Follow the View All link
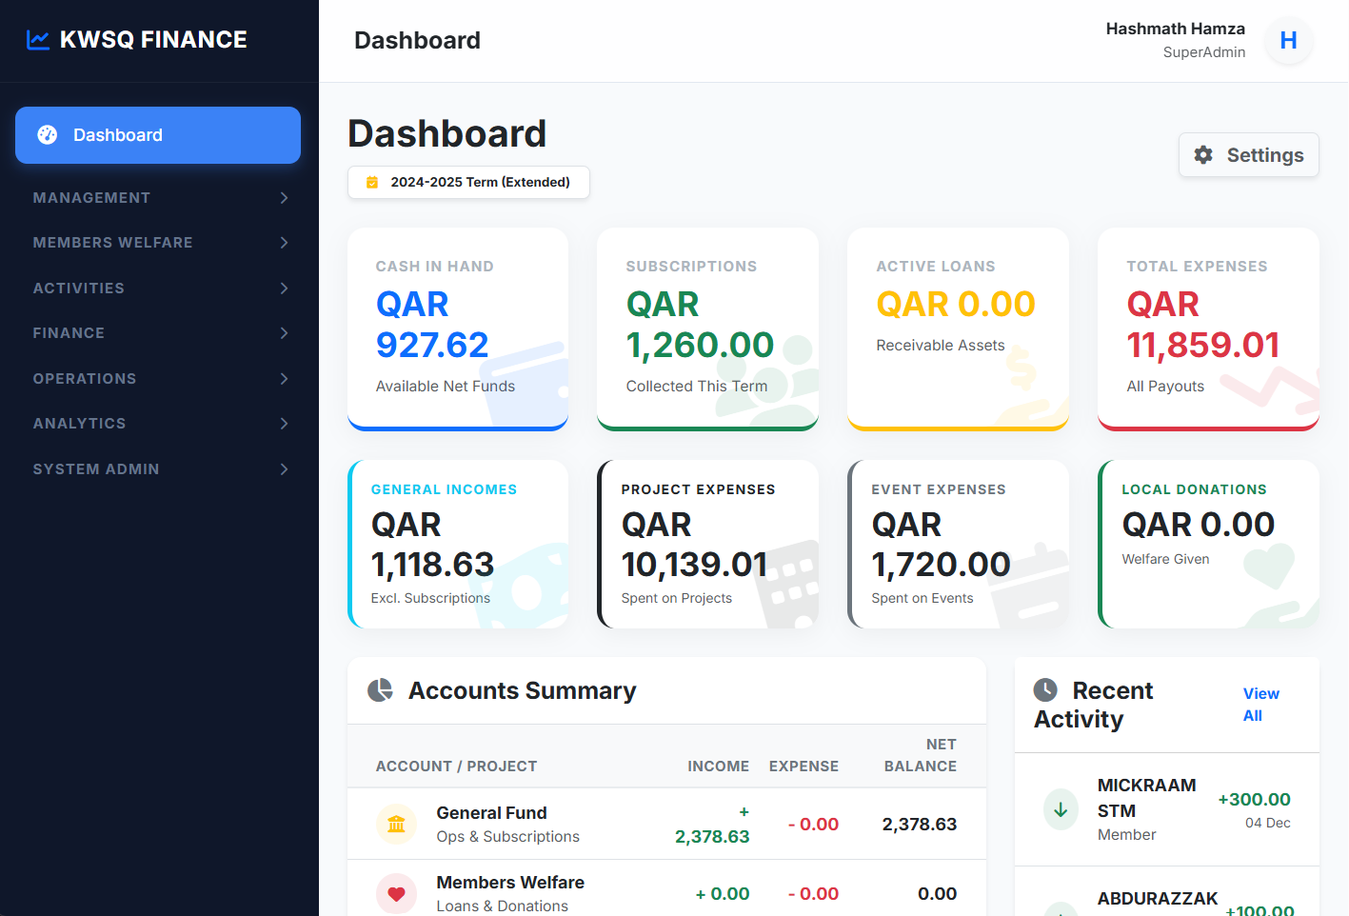This screenshot has height=916, width=1349. point(1260,705)
